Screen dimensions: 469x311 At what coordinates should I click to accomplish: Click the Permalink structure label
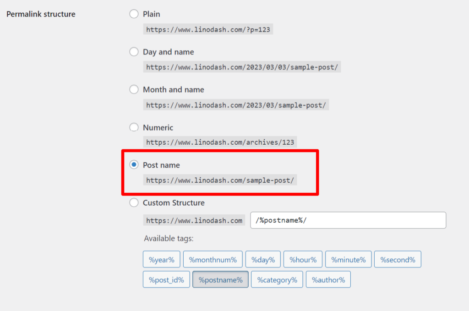click(x=40, y=14)
